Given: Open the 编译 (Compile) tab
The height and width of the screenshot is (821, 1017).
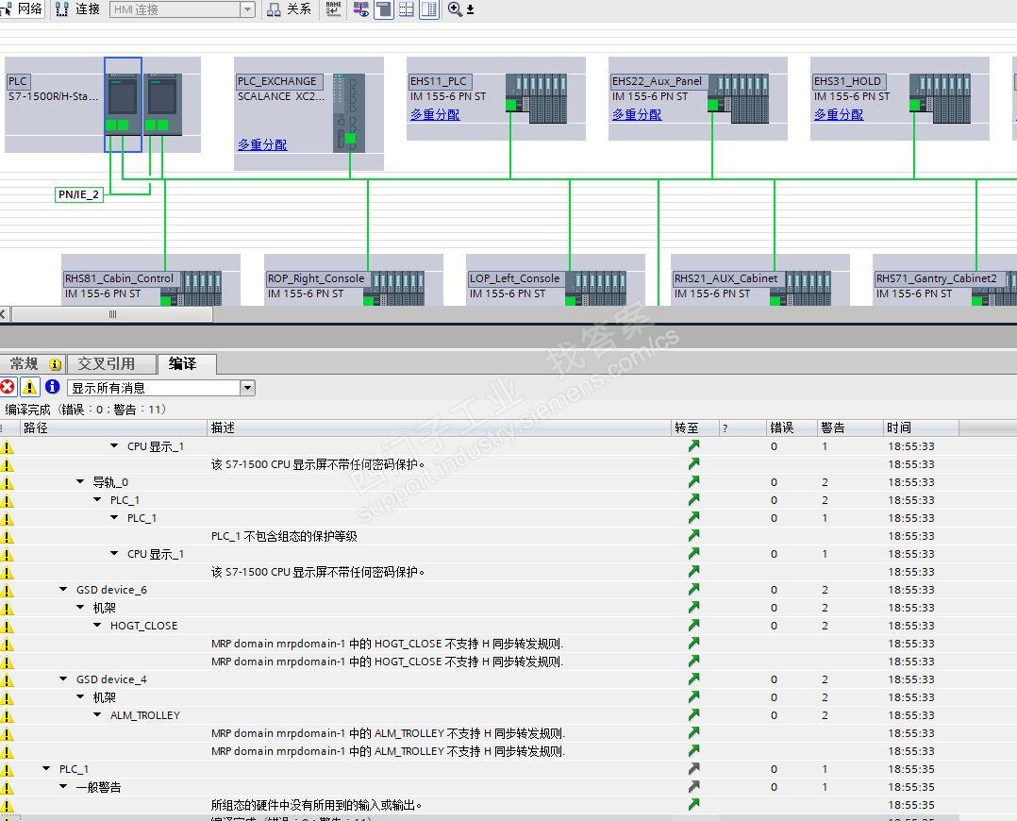Looking at the screenshot, I should coord(187,363).
